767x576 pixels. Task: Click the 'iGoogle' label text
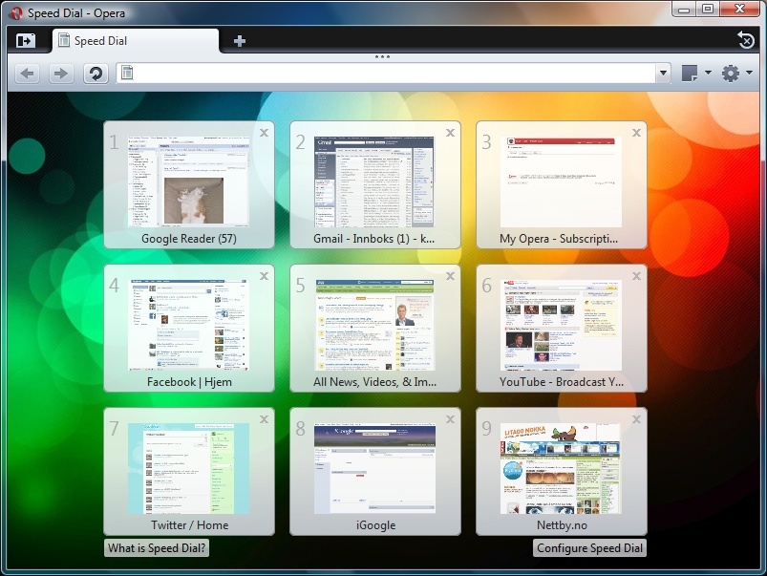click(x=375, y=525)
